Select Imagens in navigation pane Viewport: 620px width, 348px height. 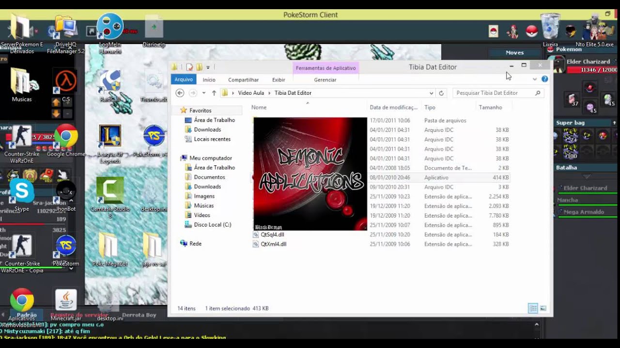204,196
